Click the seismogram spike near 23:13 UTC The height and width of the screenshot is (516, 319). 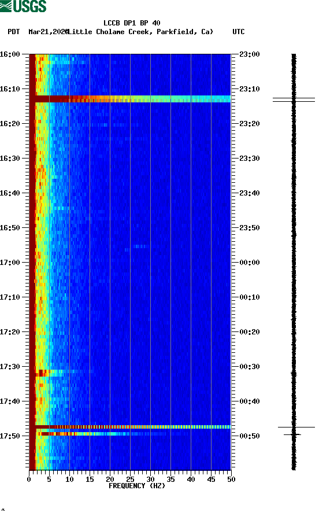[294, 99]
